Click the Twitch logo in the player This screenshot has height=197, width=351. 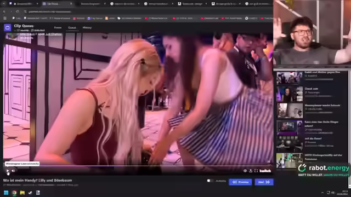click(x=265, y=171)
